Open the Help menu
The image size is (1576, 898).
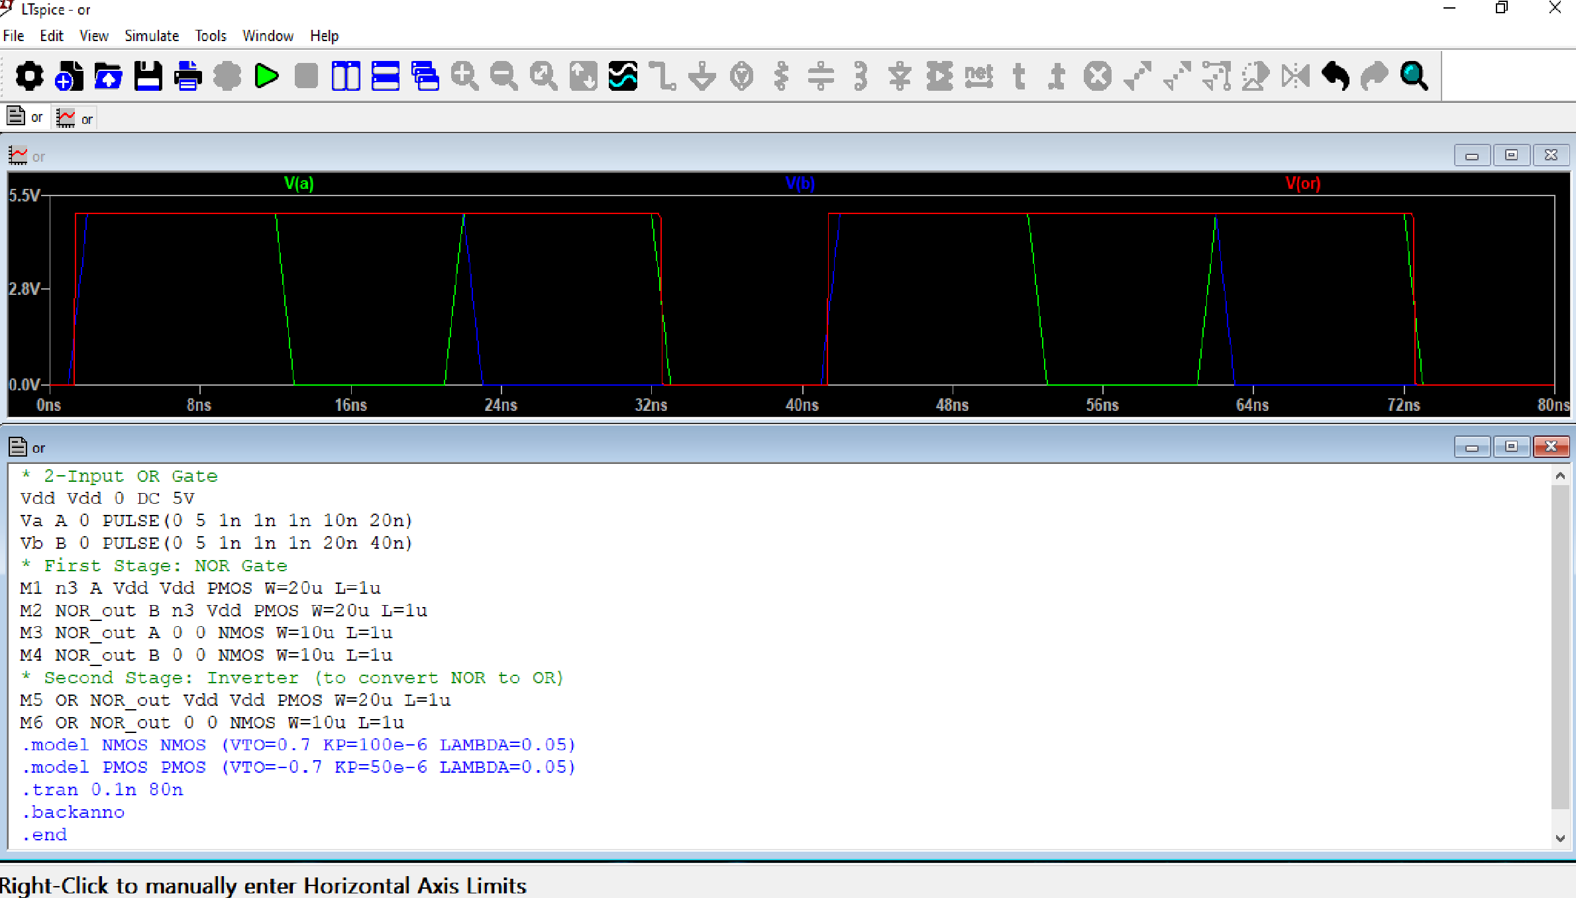pyautogui.click(x=324, y=36)
